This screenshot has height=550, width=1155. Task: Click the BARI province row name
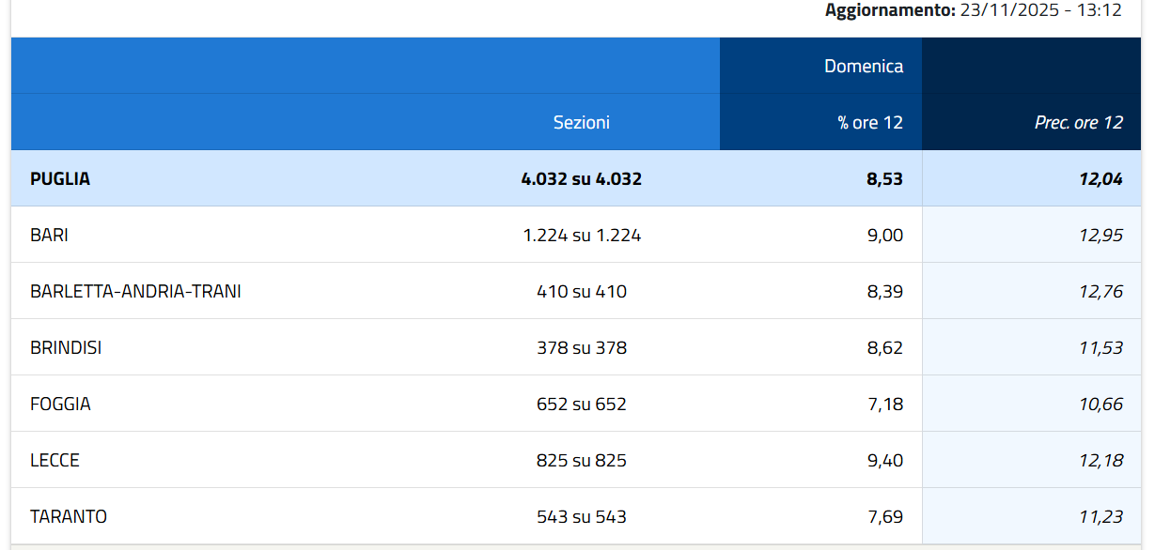click(x=49, y=235)
